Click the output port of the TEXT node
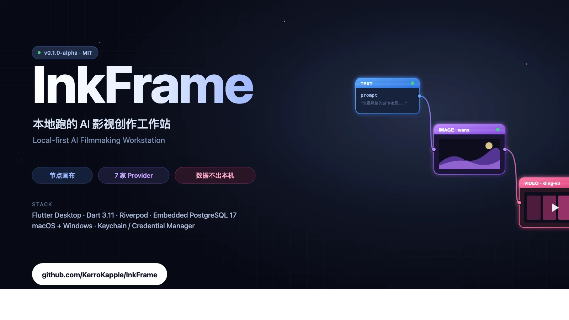The image size is (569, 320). point(419,96)
